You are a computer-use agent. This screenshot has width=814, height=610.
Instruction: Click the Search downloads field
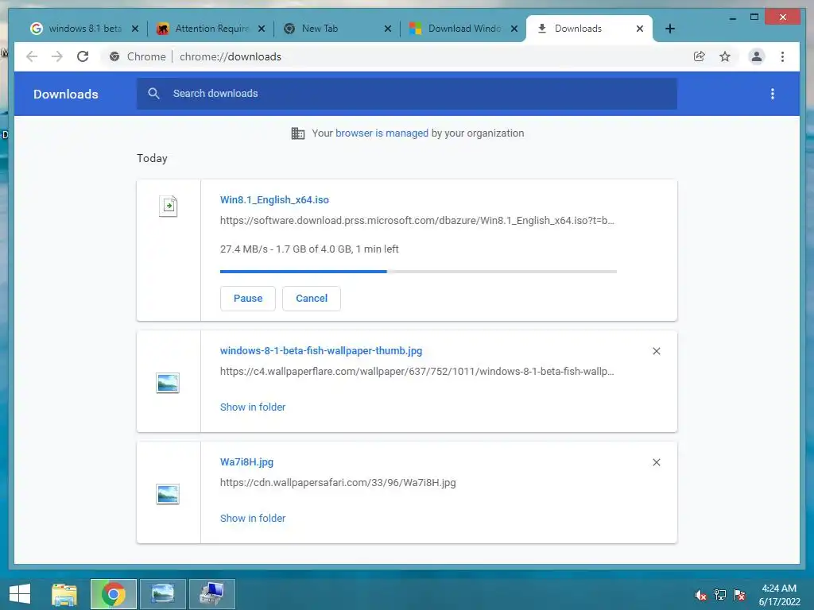click(x=406, y=94)
